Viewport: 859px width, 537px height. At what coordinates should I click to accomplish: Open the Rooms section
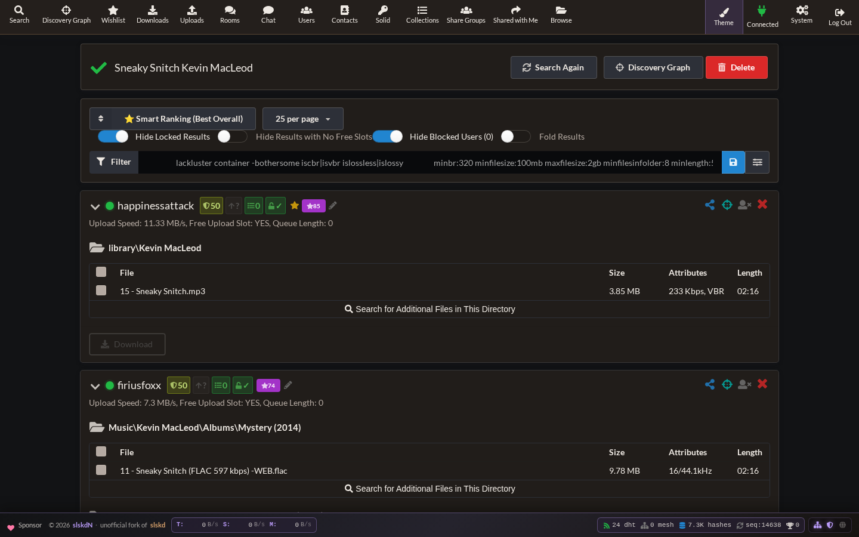tap(230, 14)
